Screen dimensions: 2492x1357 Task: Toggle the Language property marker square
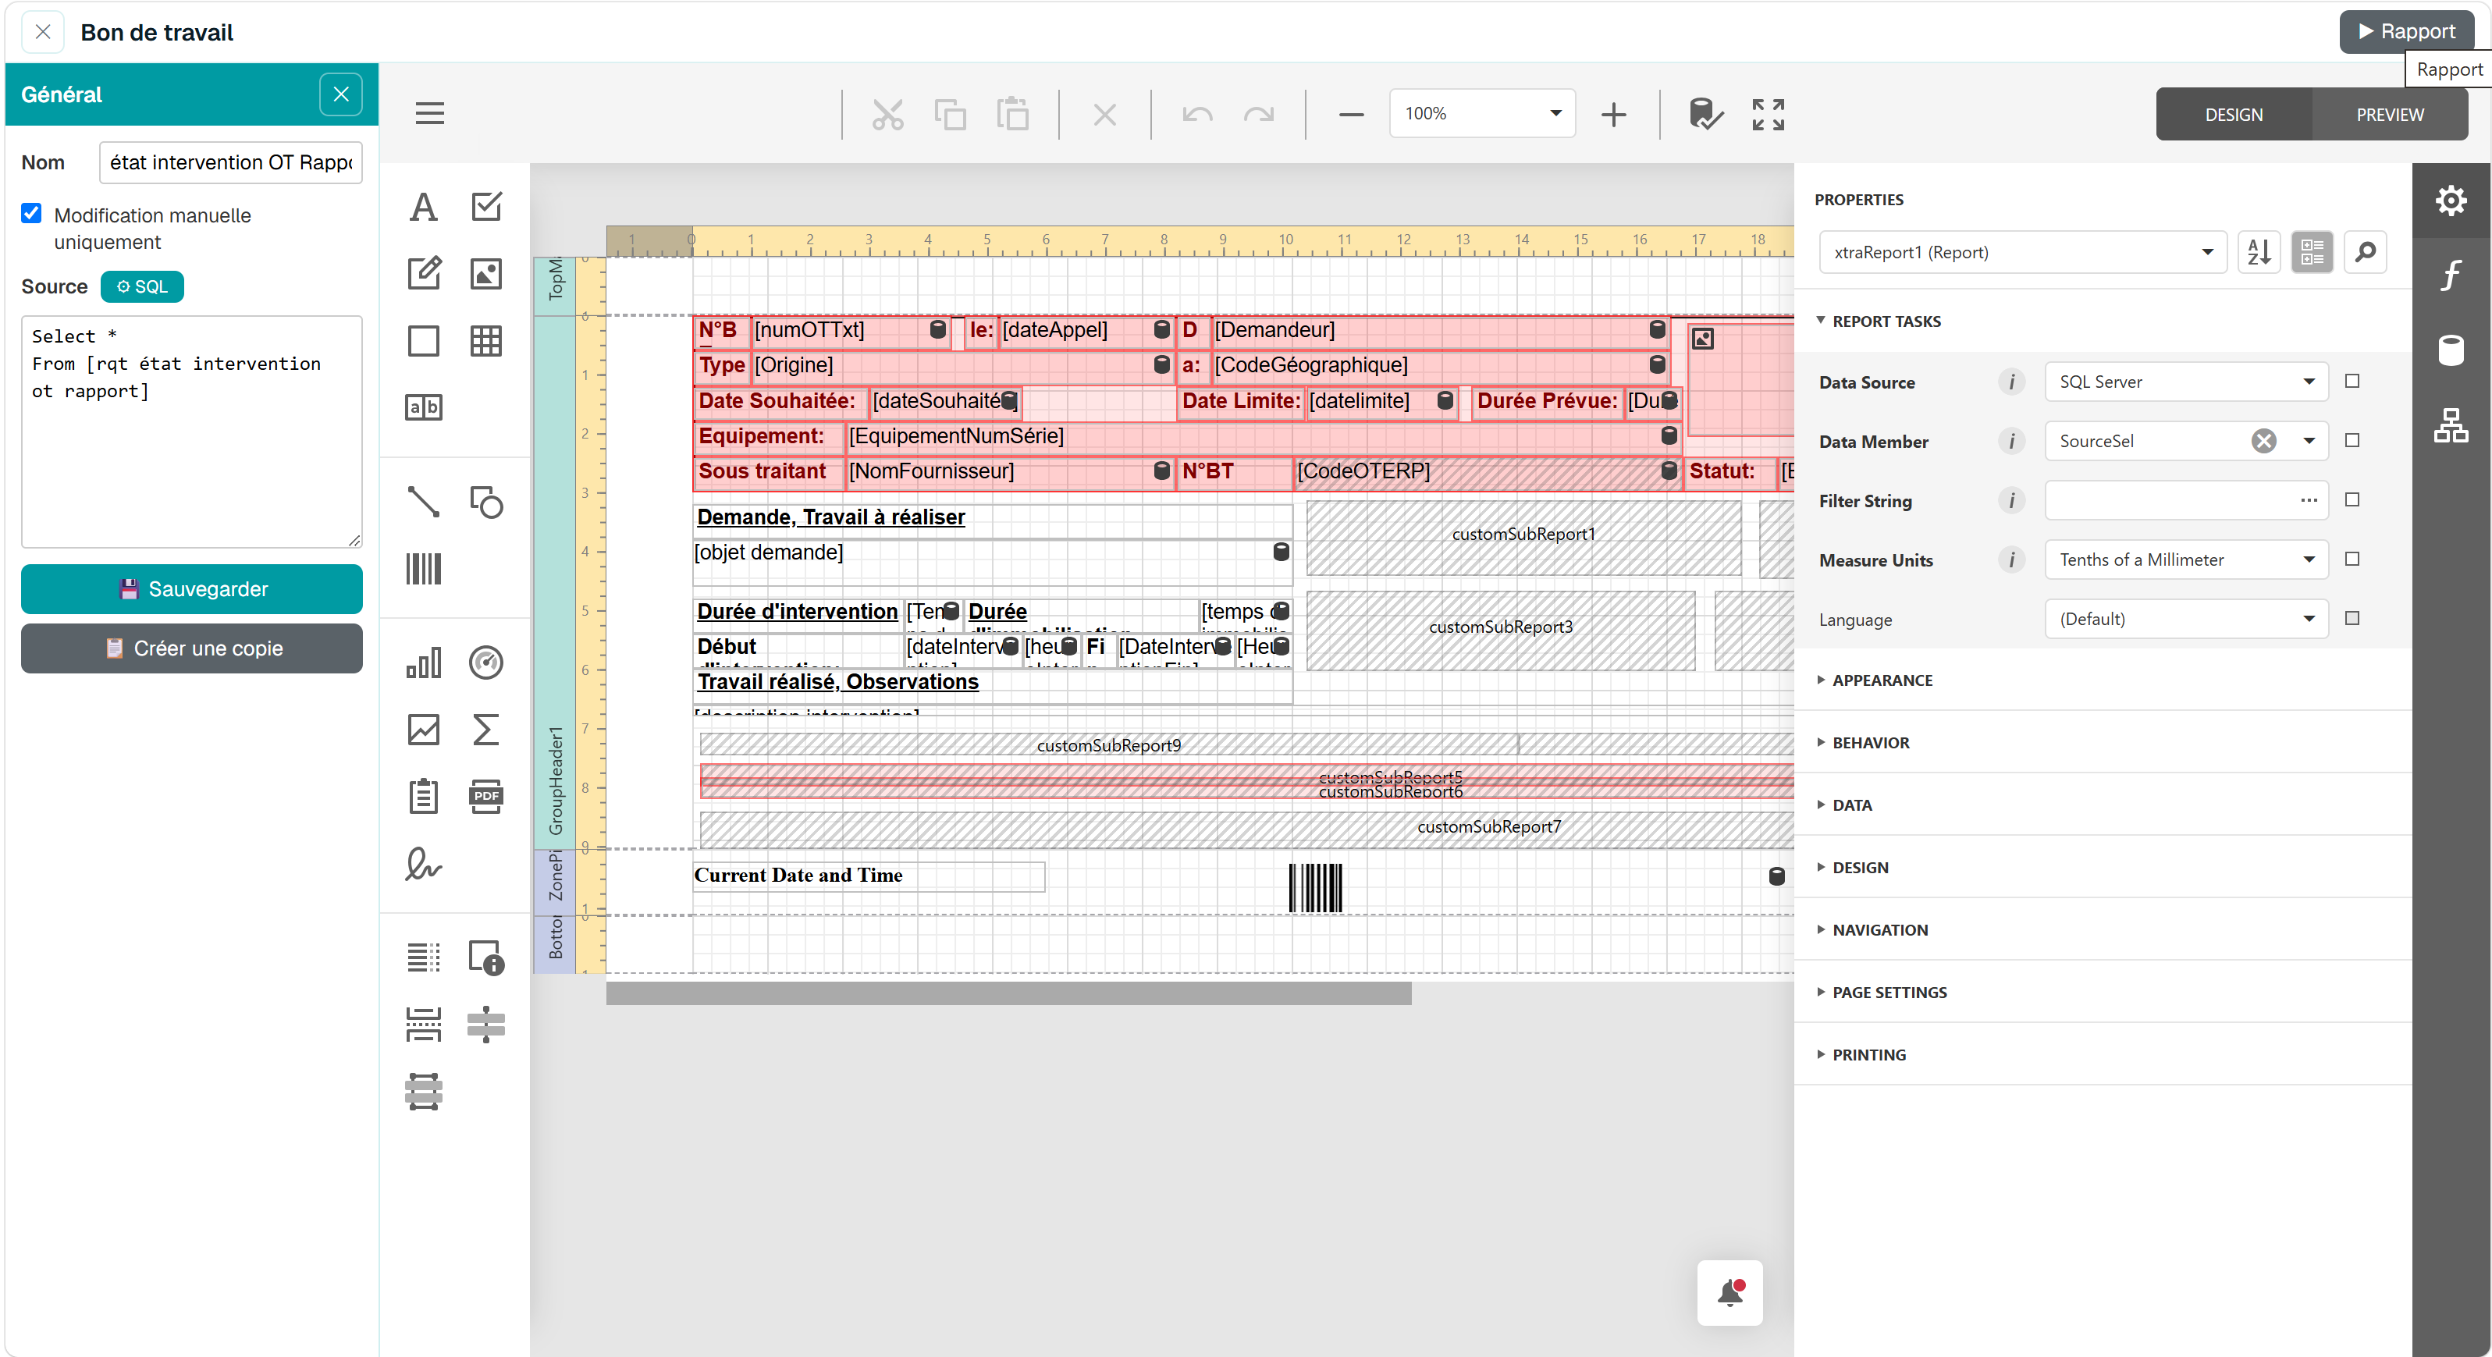[x=2352, y=618]
